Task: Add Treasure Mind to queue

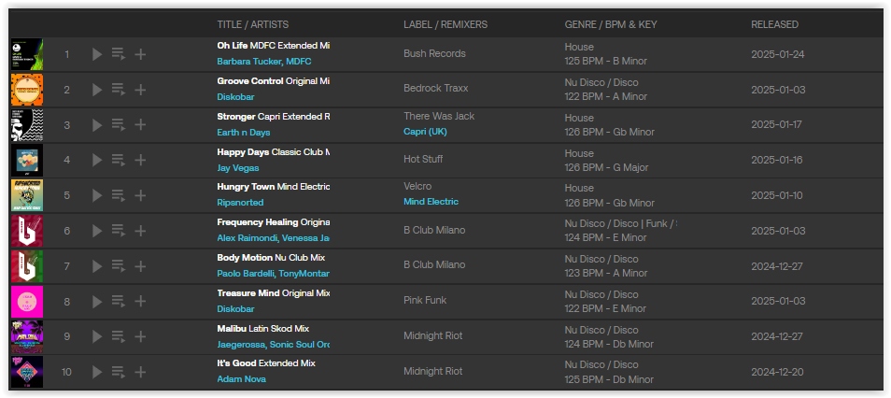Action: tap(119, 302)
